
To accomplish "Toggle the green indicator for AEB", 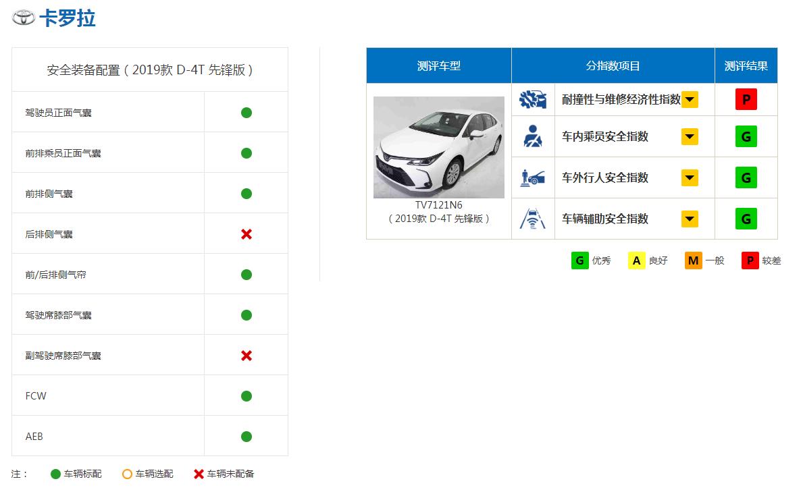I will 245,435.
